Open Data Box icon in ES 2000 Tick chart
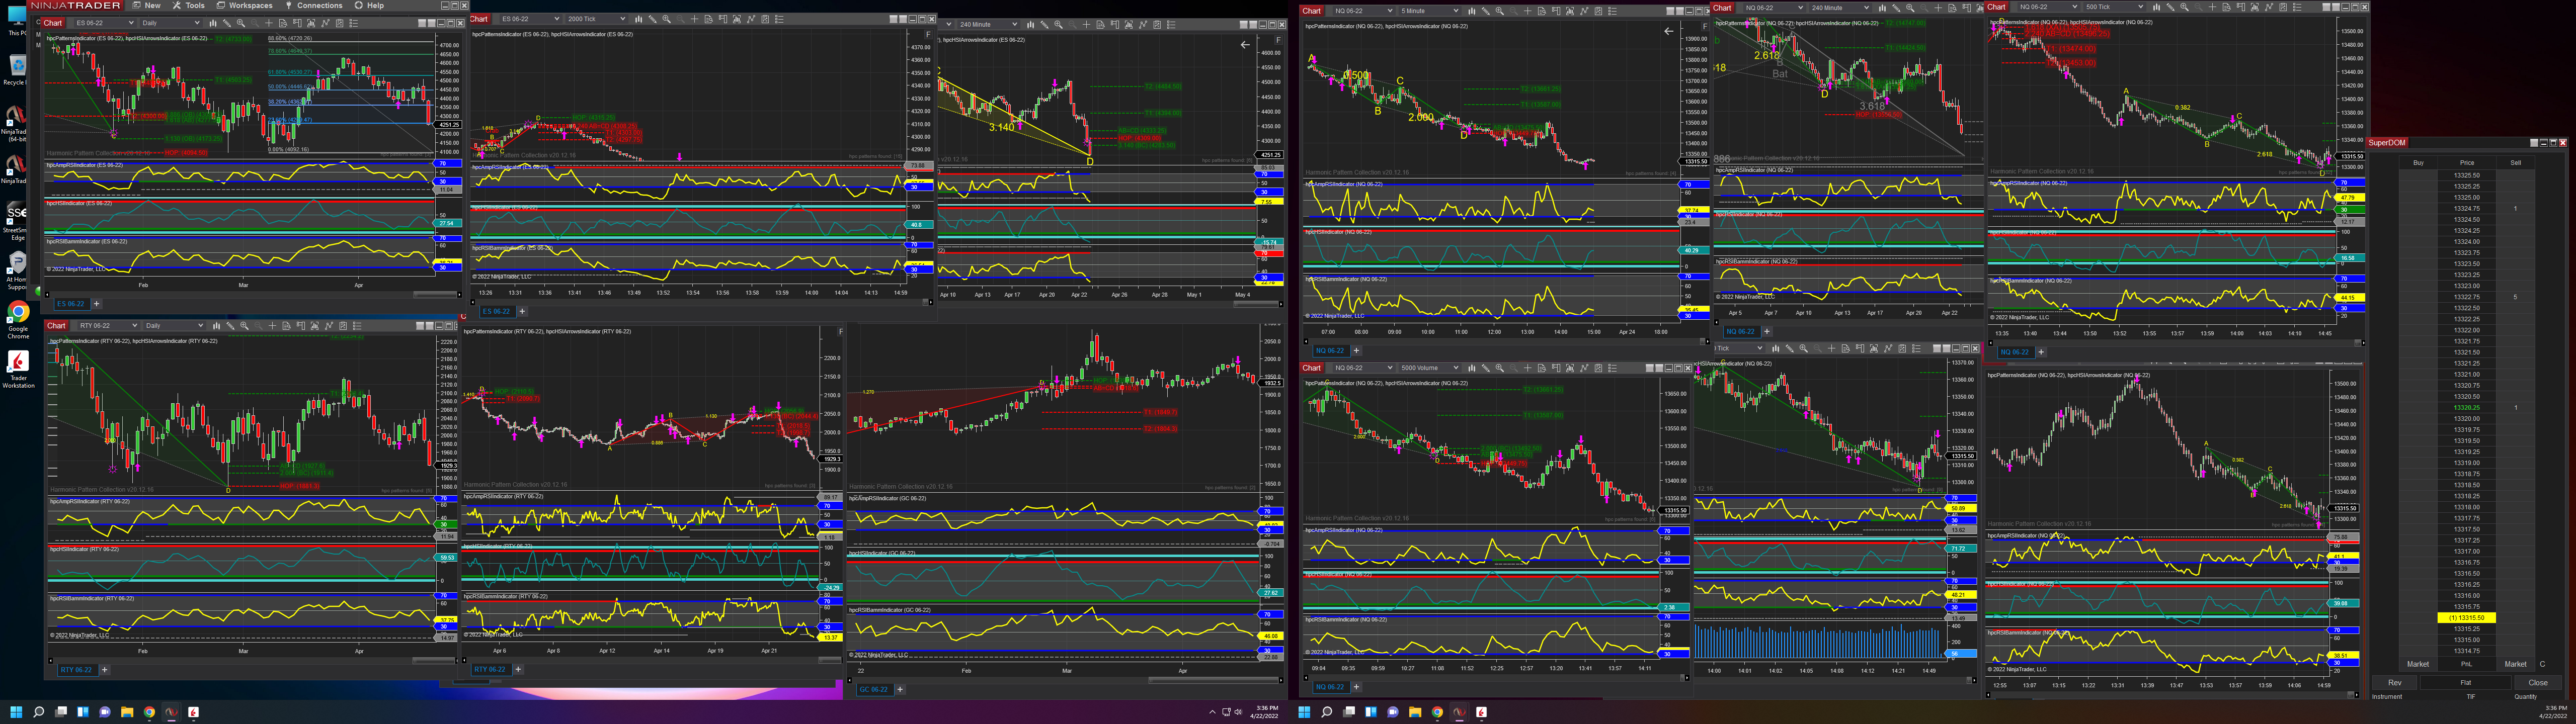The image size is (2576, 724). [709, 19]
